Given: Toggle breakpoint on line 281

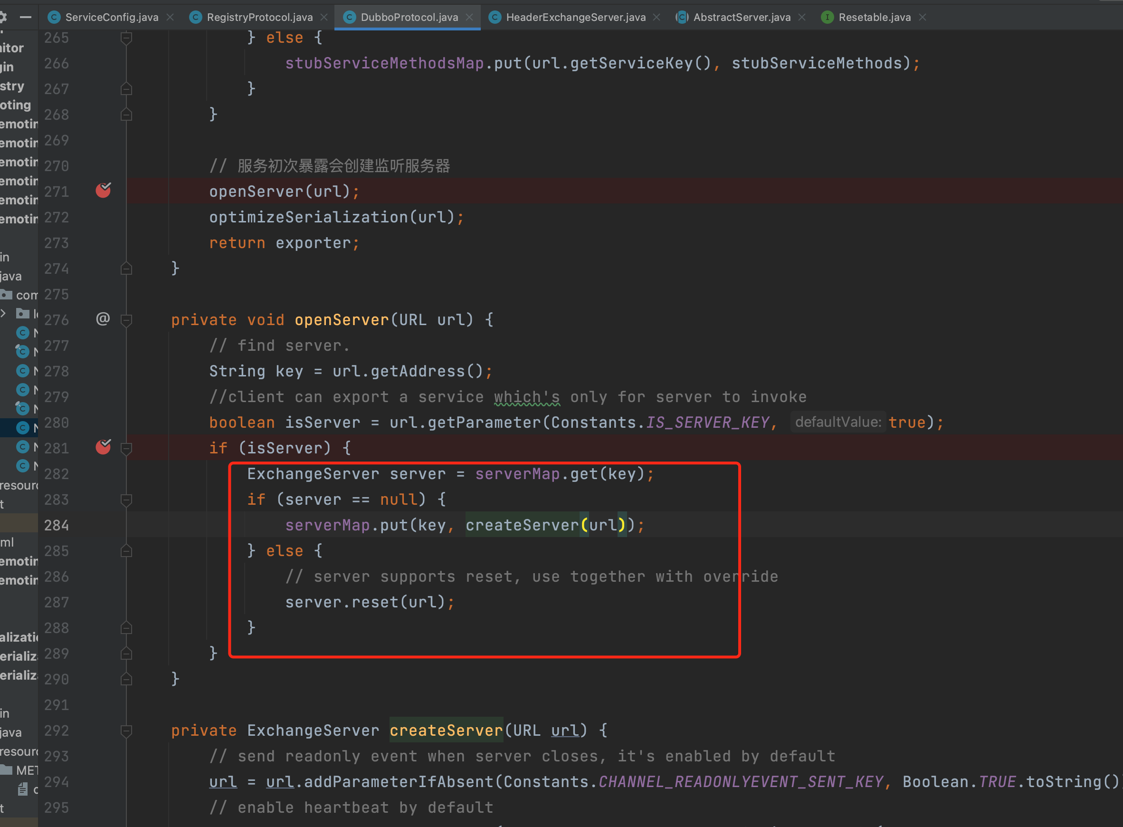Looking at the screenshot, I should click(103, 447).
